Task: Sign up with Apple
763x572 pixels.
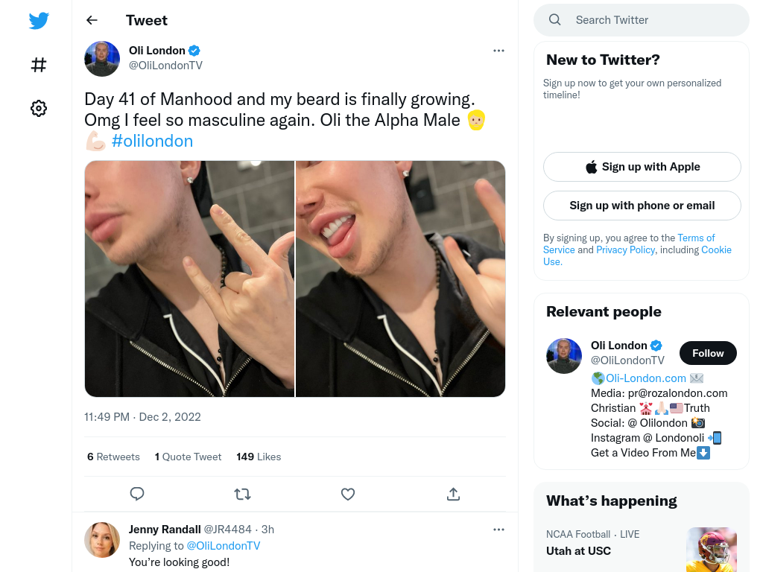Action: pyautogui.click(x=642, y=167)
